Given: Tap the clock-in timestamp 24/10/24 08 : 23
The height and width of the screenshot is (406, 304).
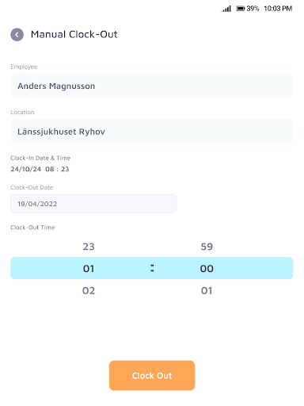Looking at the screenshot, I should pyautogui.click(x=40, y=169).
